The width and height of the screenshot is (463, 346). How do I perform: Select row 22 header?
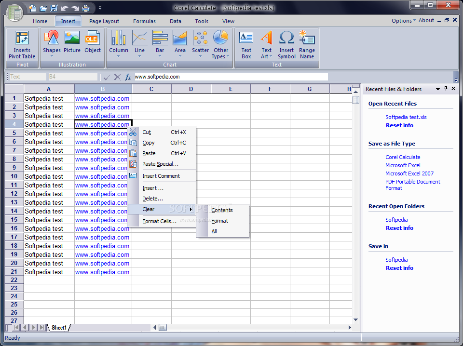coord(14,280)
